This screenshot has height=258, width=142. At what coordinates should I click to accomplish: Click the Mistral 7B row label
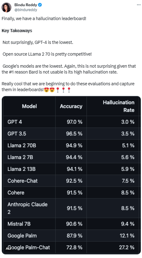click(x=19, y=224)
